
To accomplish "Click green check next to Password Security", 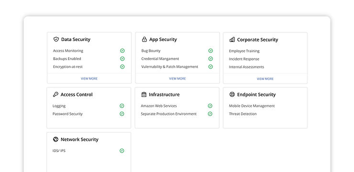I will pyautogui.click(x=122, y=114).
